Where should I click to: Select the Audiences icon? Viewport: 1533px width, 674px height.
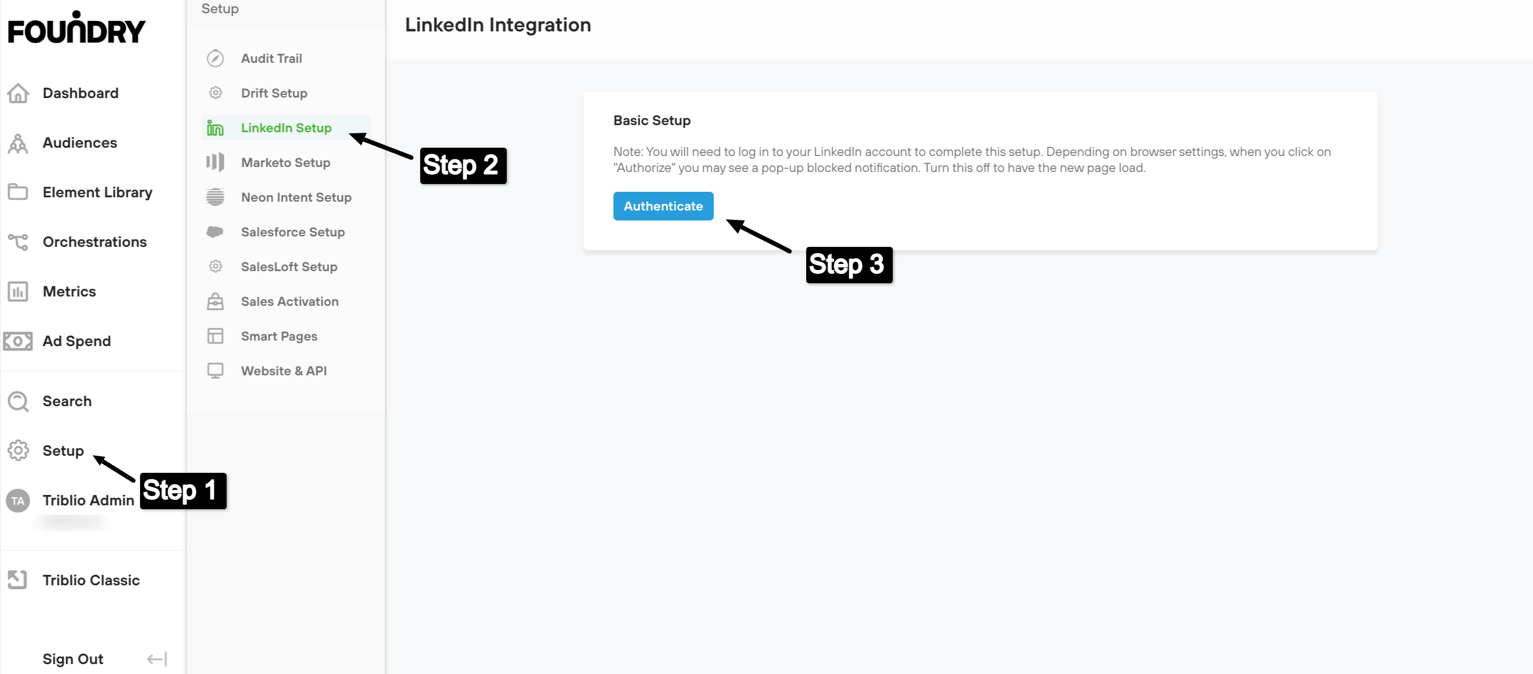click(18, 143)
